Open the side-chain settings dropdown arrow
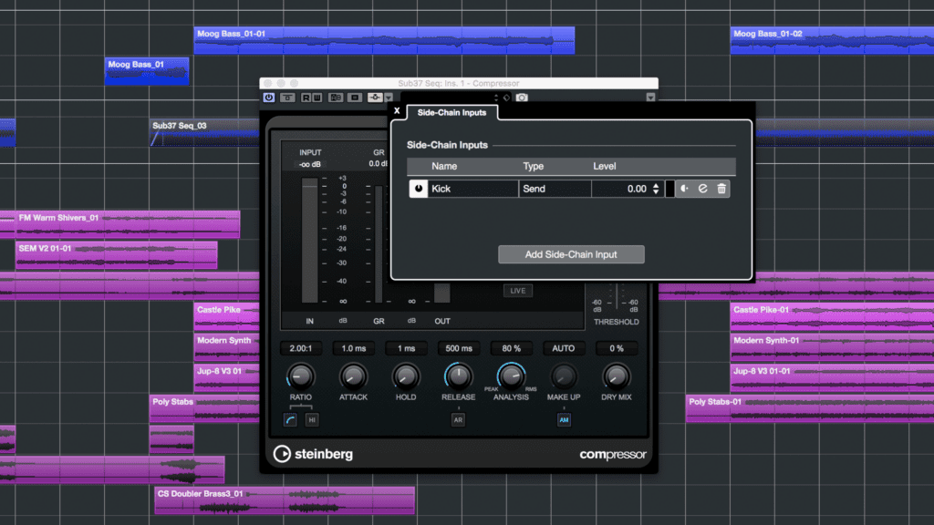The image size is (934, 525). (x=389, y=98)
